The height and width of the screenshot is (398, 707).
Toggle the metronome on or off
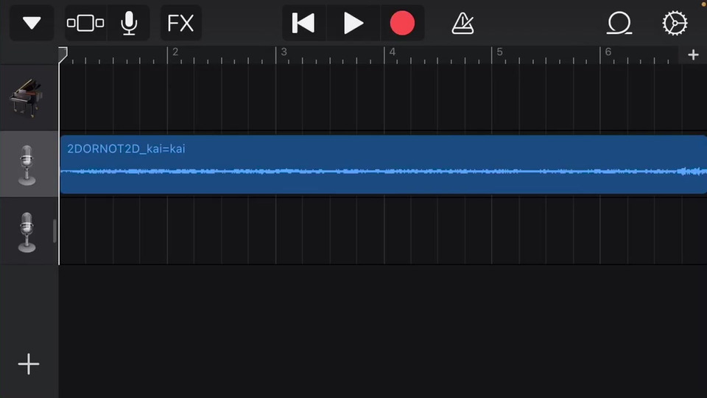tap(462, 24)
